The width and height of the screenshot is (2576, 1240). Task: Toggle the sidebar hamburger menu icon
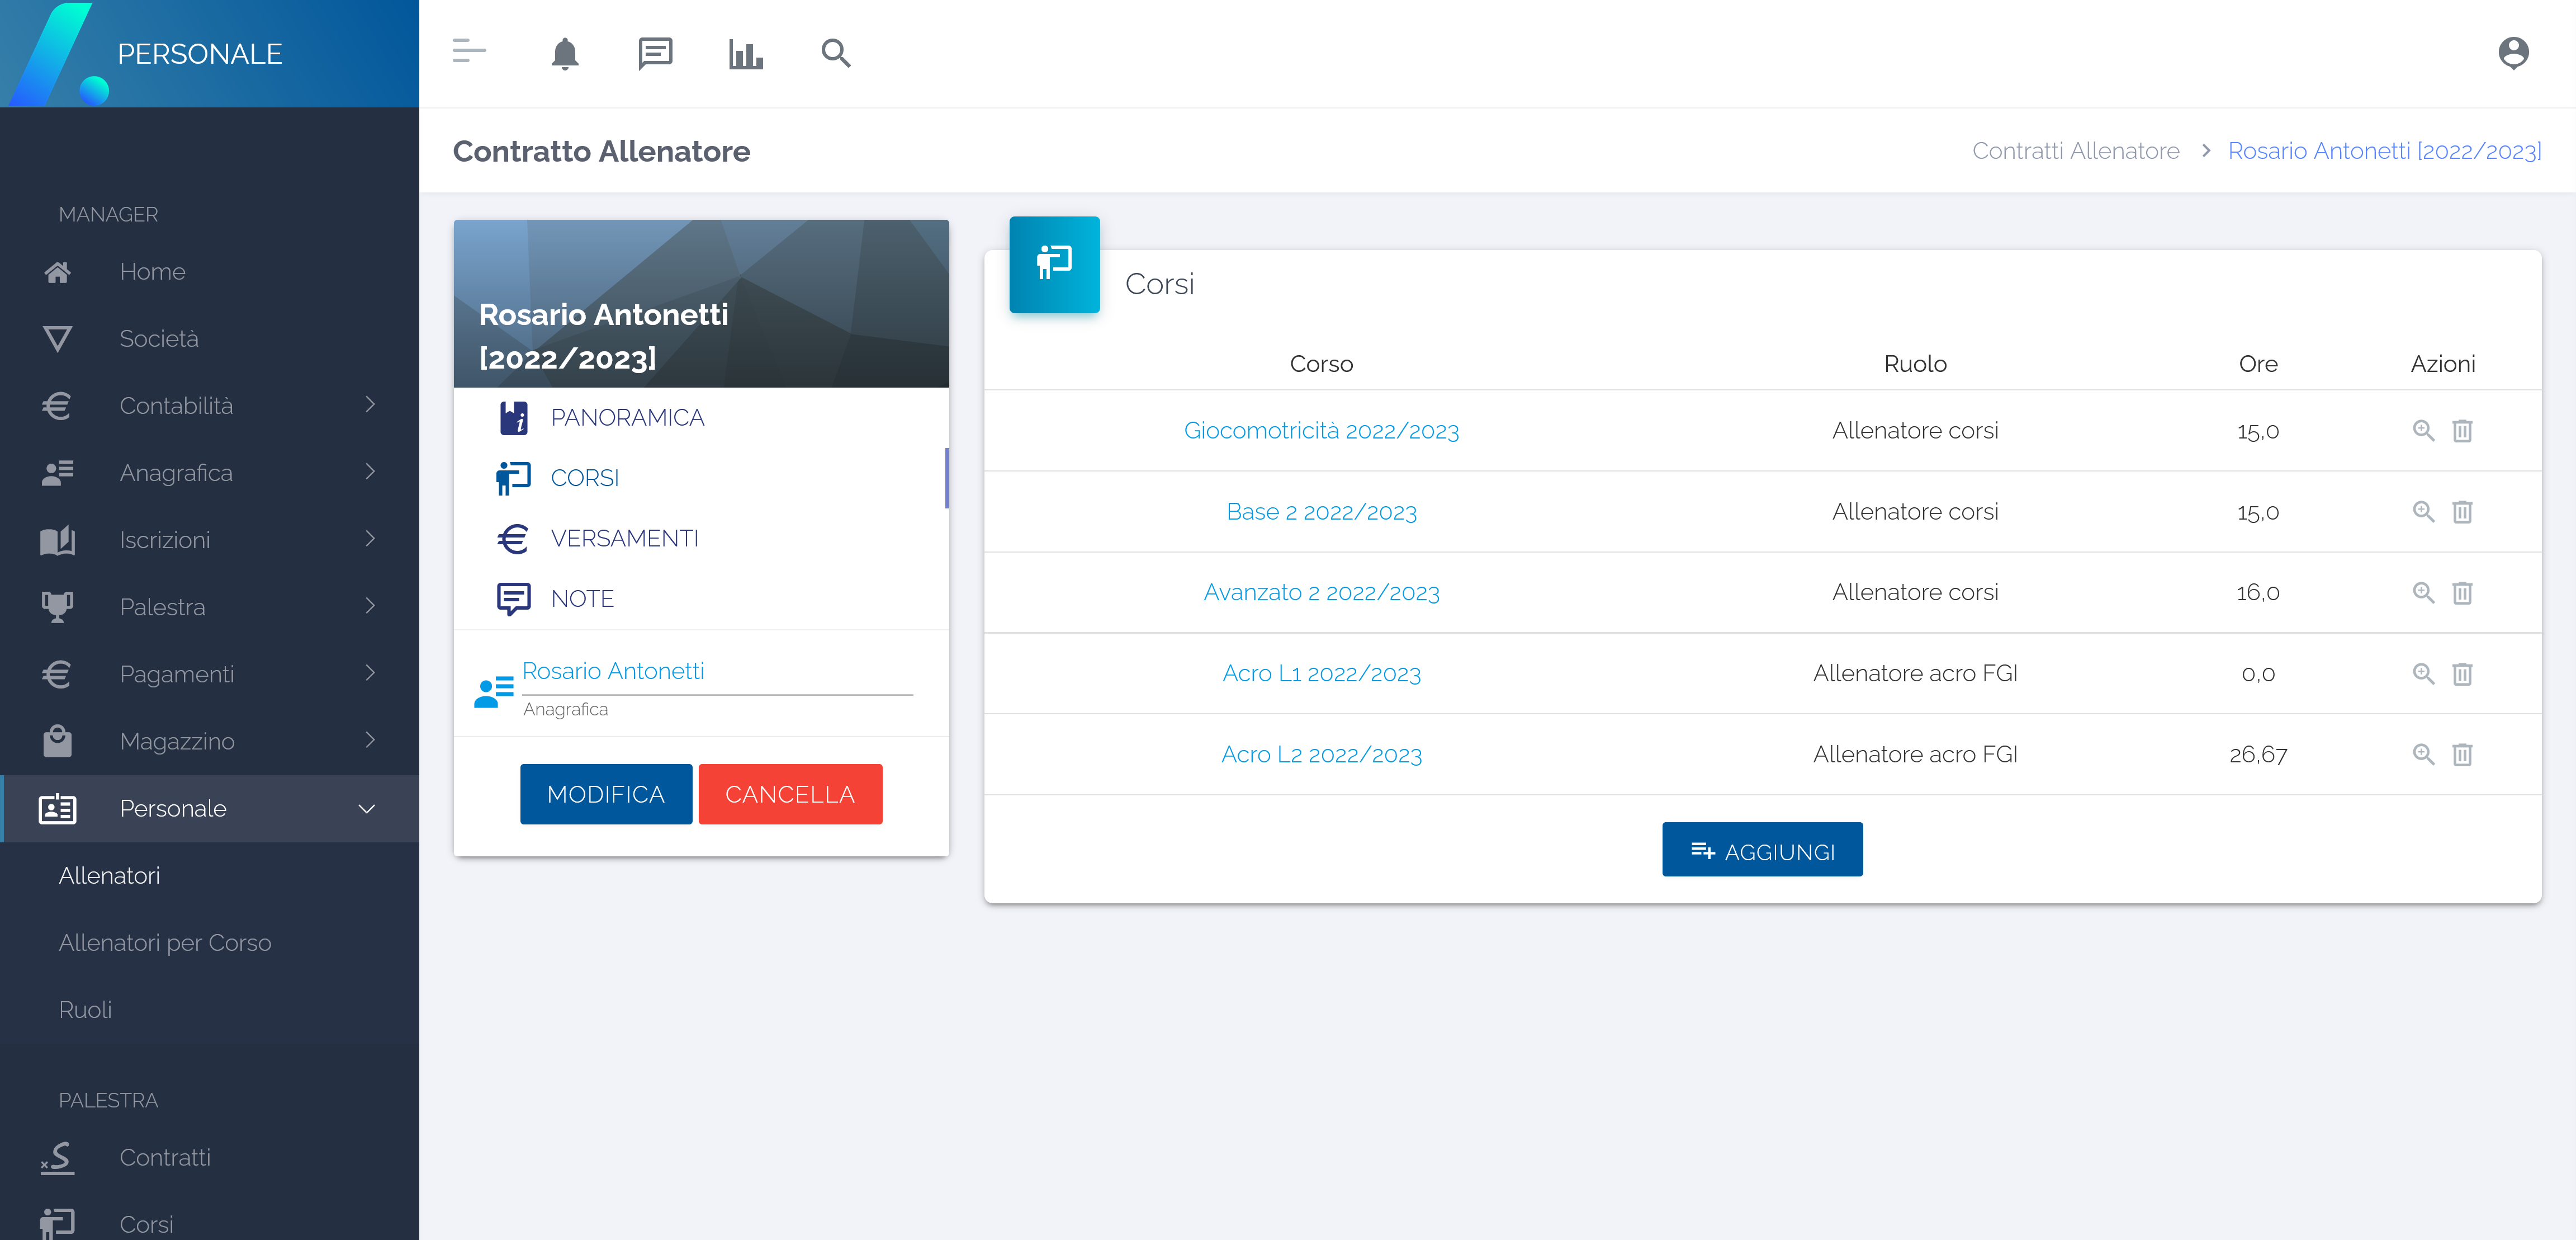click(469, 51)
